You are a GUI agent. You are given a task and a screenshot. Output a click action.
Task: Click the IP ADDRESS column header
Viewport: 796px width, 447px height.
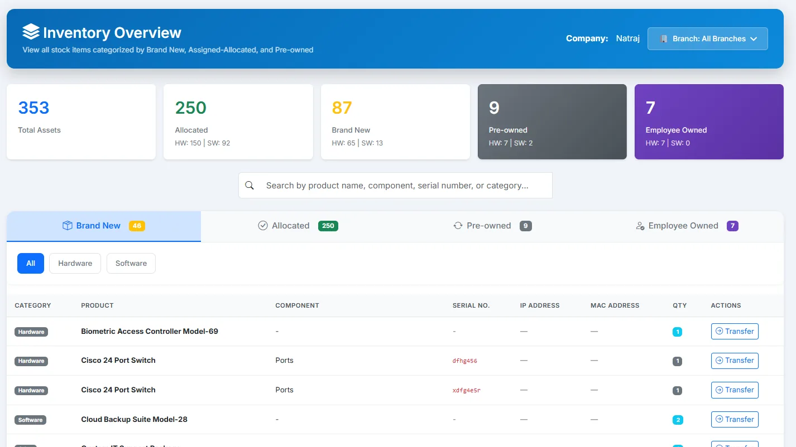tap(540, 305)
